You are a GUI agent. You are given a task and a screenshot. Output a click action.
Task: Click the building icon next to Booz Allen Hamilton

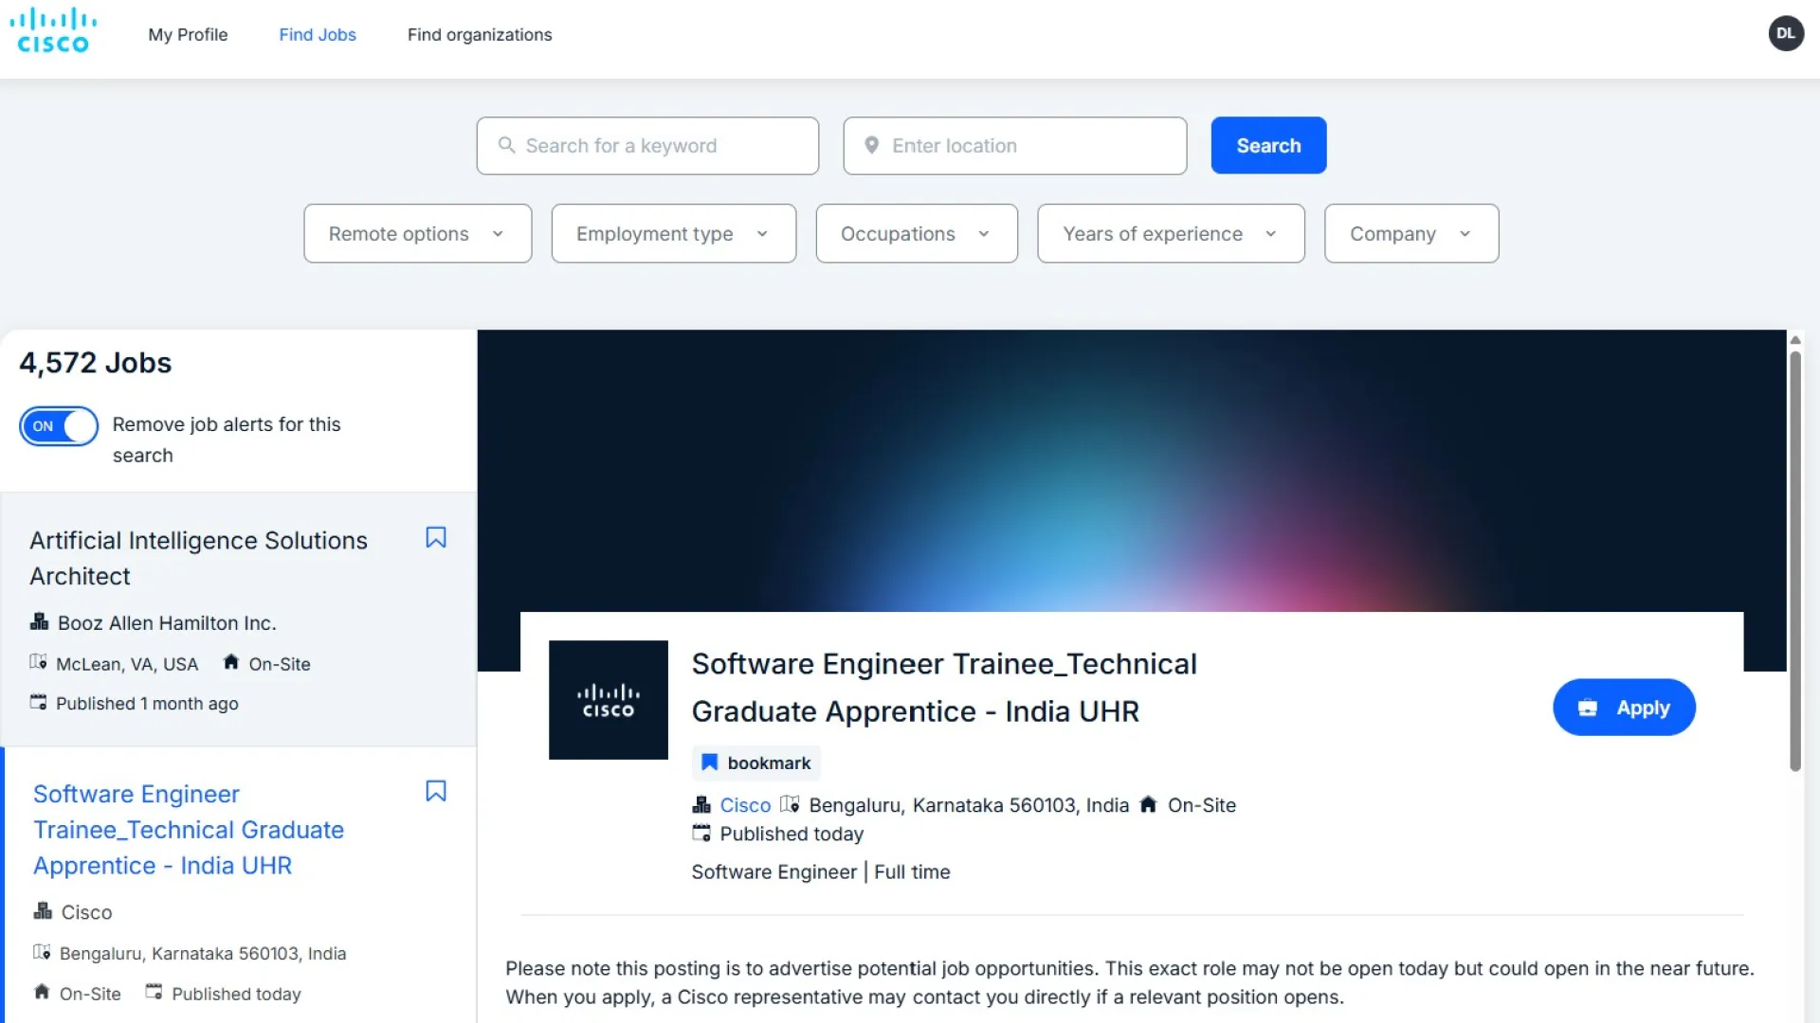[x=39, y=622]
